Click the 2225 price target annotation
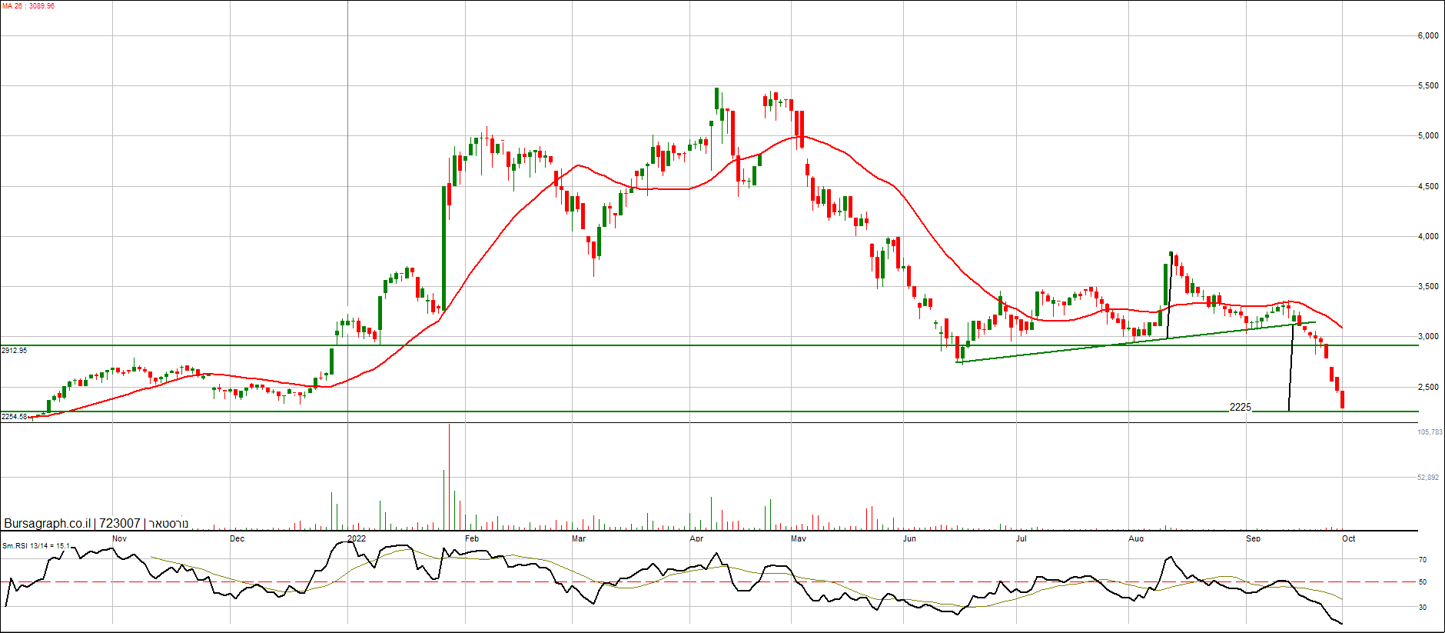 click(x=1240, y=407)
